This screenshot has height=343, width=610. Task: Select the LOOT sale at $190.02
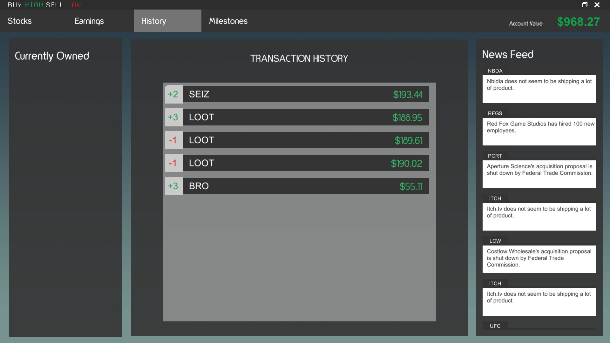pyautogui.click(x=306, y=163)
